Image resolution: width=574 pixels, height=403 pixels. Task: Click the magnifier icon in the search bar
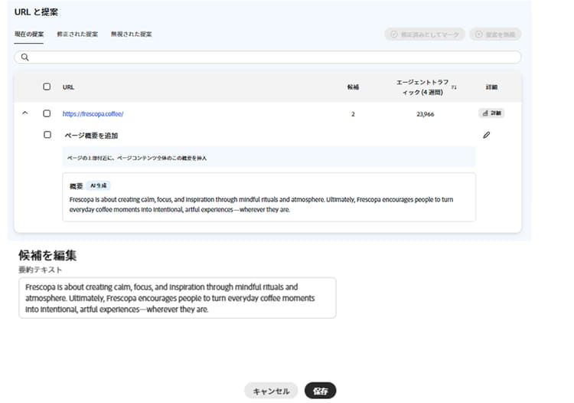coord(25,57)
